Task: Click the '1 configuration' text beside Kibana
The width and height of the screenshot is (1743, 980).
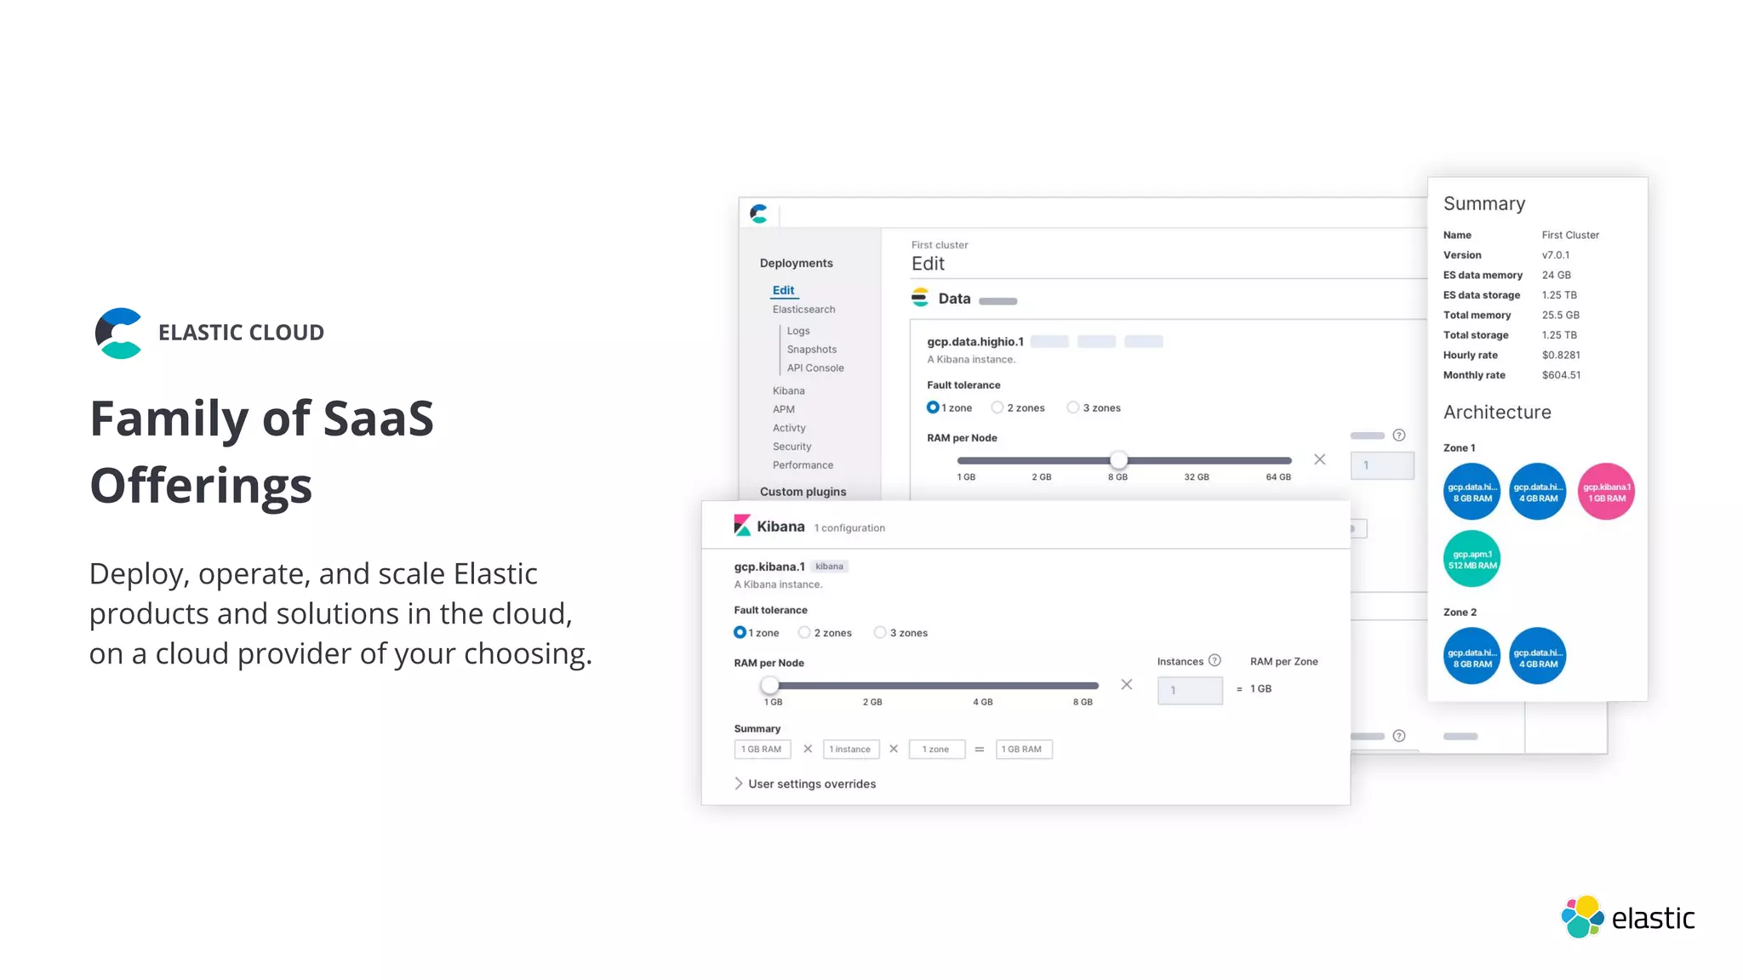Action: pos(849,528)
